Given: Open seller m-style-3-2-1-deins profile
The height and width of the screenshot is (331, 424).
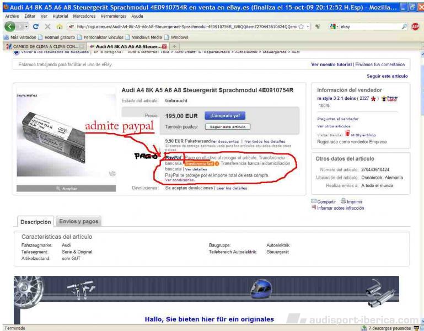Looking at the screenshot, I should pos(336,99).
